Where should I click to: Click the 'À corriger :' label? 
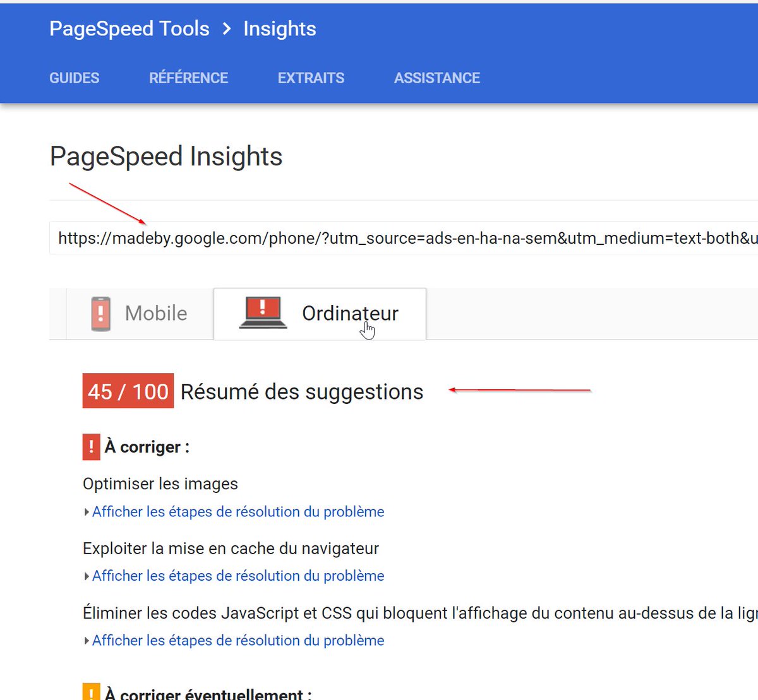click(x=147, y=447)
